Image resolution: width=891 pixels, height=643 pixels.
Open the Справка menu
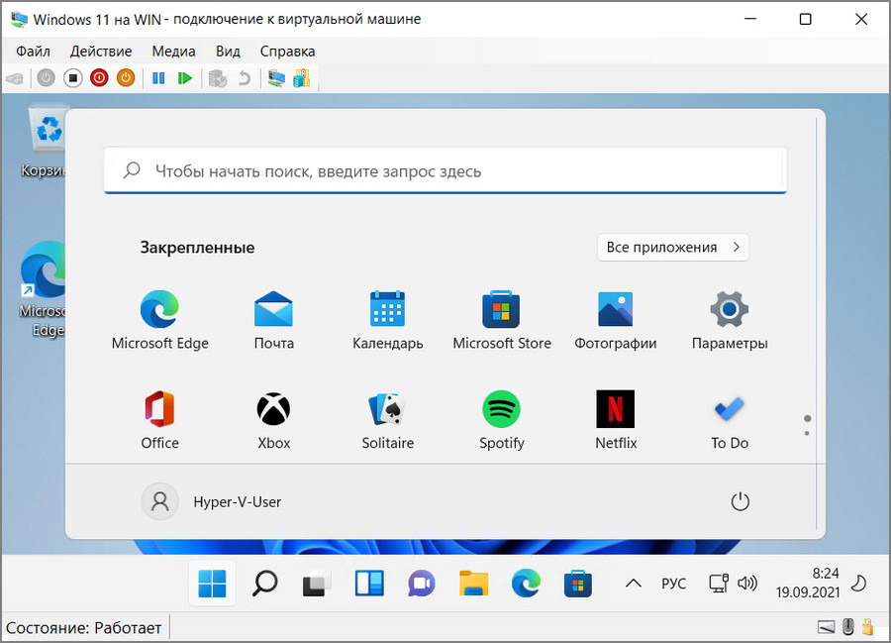click(287, 52)
